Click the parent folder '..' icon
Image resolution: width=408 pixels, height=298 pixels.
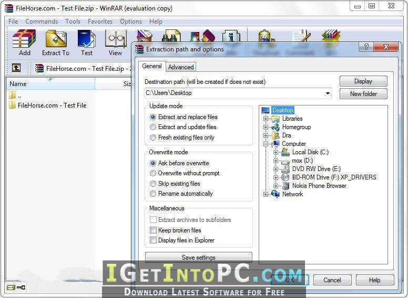click(x=12, y=95)
